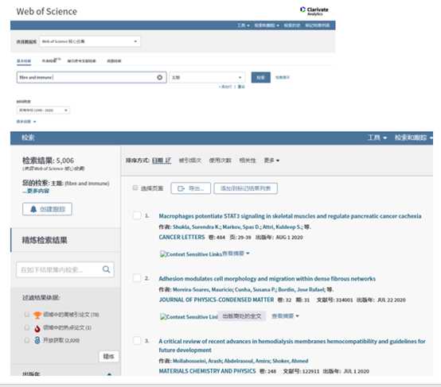Click the magnifier icon in refine search box
441x387 pixels.
click(x=107, y=269)
